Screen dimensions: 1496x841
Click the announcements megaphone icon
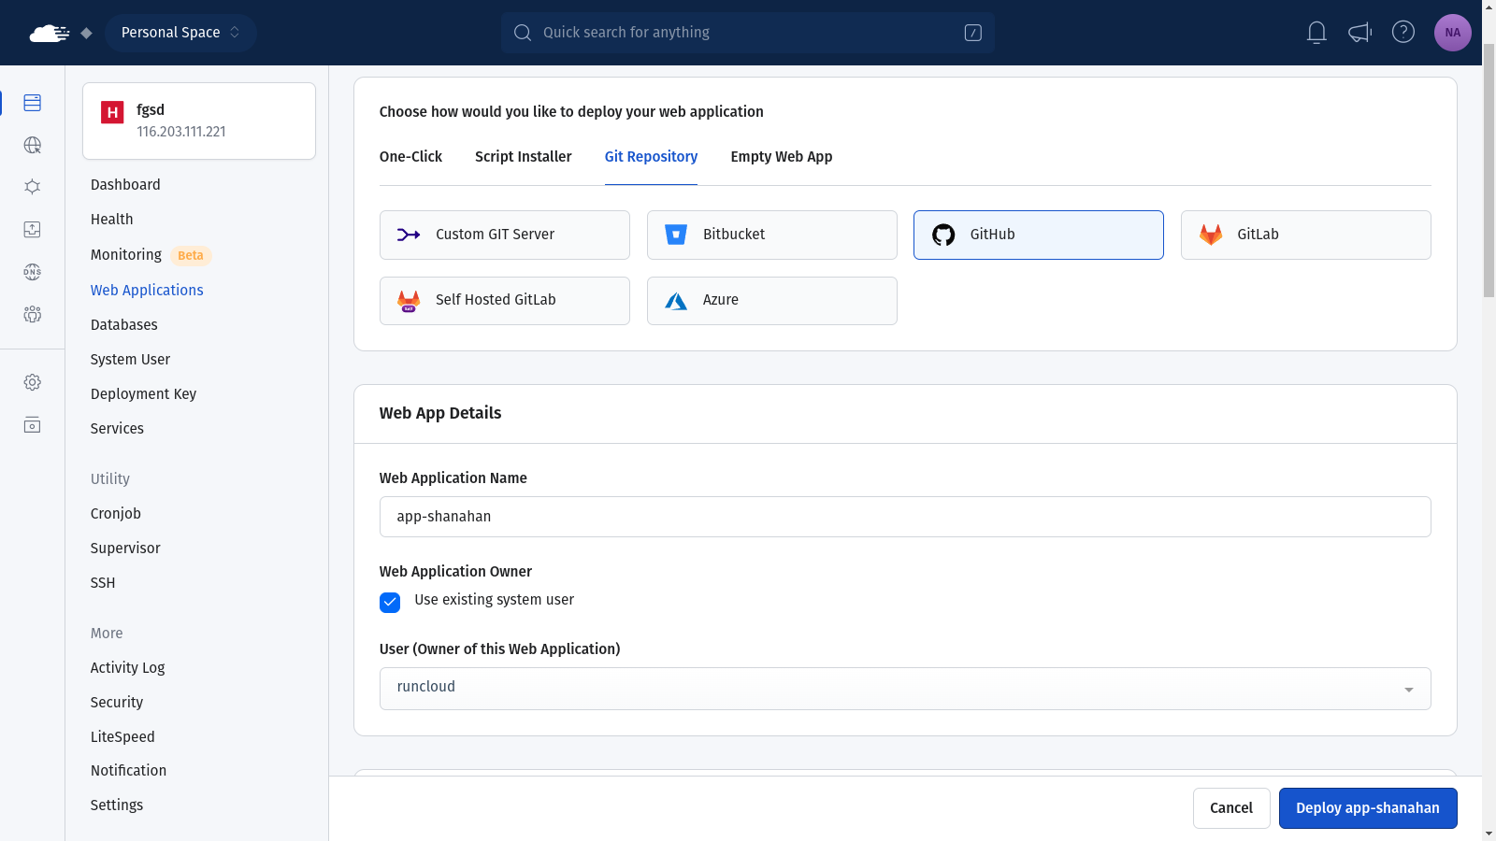click(x=1359, y=33)
